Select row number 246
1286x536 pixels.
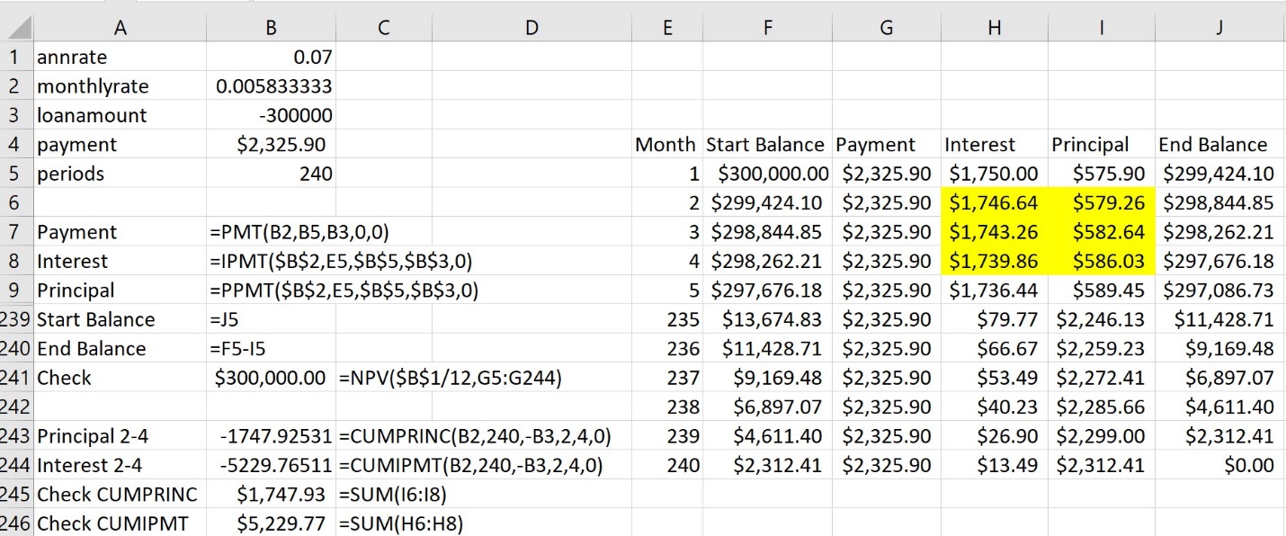point(14,523)
